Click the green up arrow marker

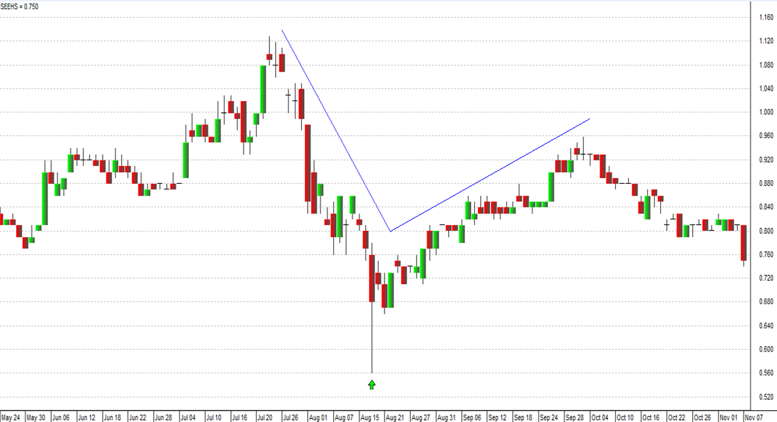click(372, 385)
